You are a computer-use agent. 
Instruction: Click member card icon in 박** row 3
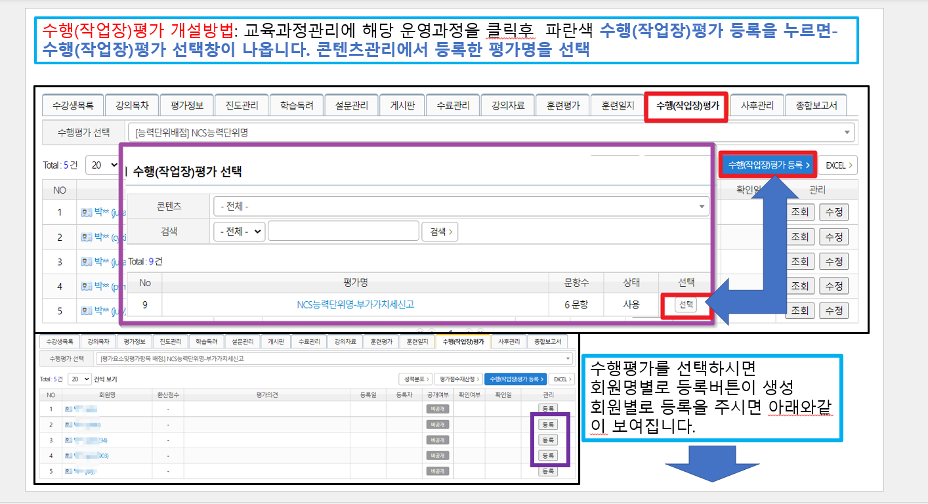(87, 262)
